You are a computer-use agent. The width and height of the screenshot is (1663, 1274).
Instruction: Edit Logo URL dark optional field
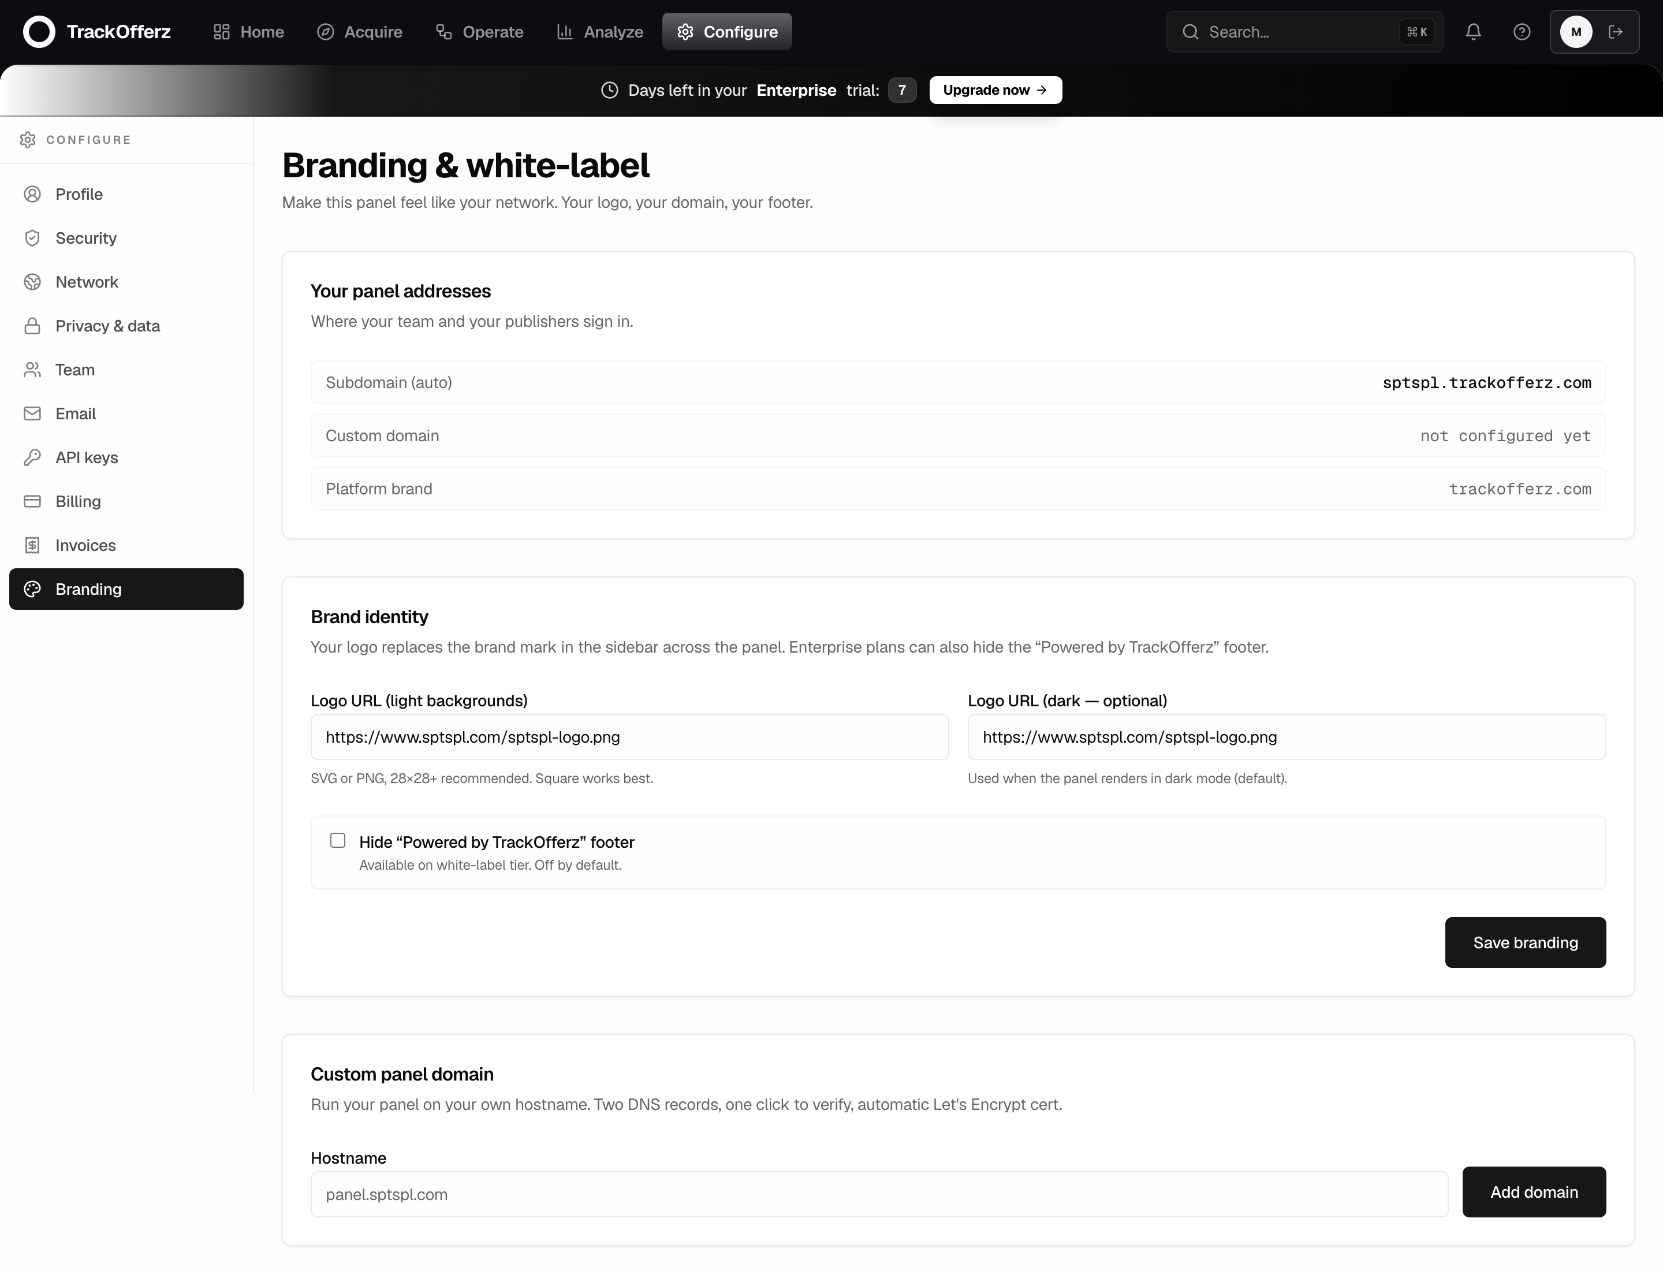tap(1286, 737)
